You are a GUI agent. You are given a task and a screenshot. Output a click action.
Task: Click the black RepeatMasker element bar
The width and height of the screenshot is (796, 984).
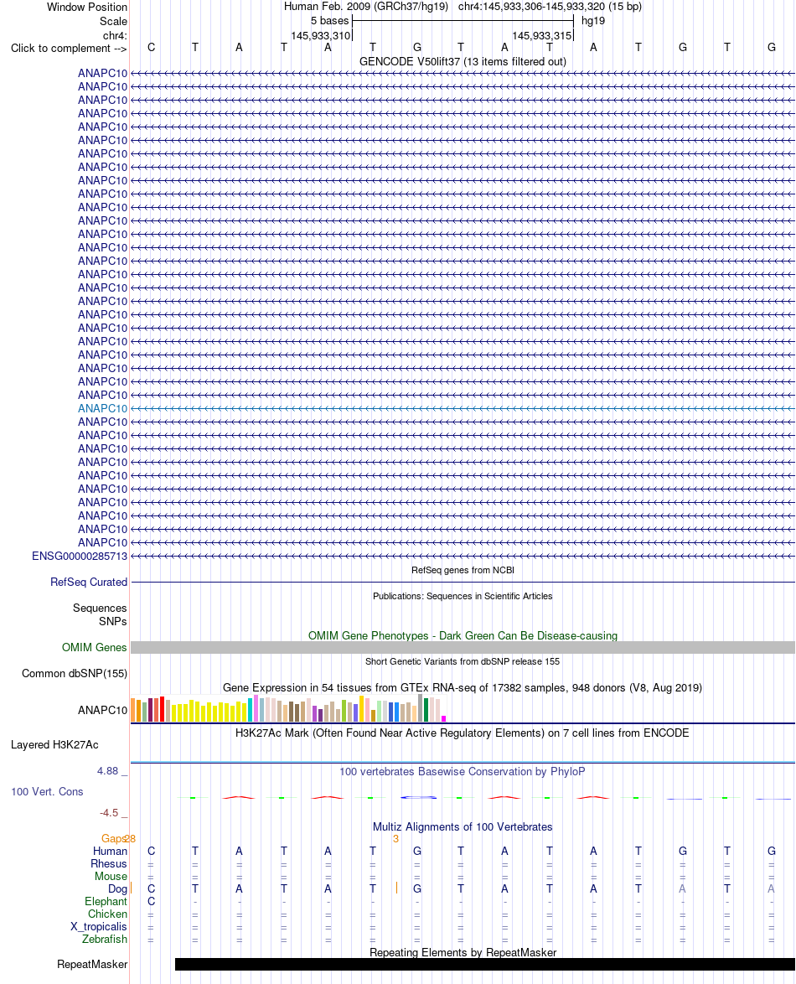coord(485,964)
